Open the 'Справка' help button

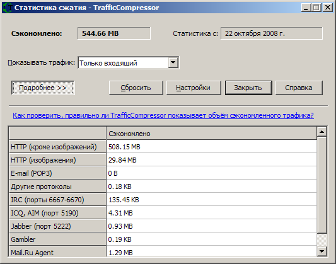(x=299, y=88)
